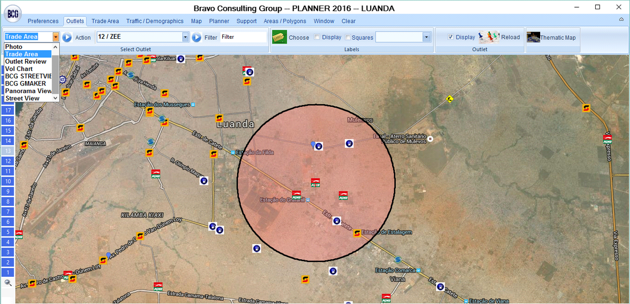Open the action type dropdown arrow
This screenshot has height=304, width=630.
pos(56,37)
